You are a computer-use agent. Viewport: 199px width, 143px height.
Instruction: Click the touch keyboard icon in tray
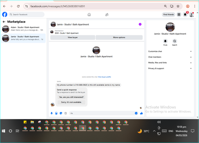(x=164, y=131)
